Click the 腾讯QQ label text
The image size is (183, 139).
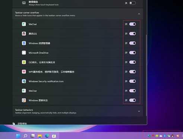33,34
